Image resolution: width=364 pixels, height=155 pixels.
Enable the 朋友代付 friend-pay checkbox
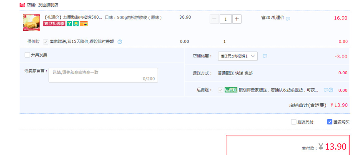pyautogui.click(x=294, y=122)
